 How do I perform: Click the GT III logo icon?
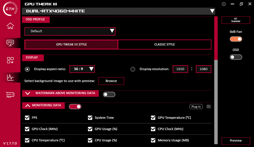click(10, 9)
